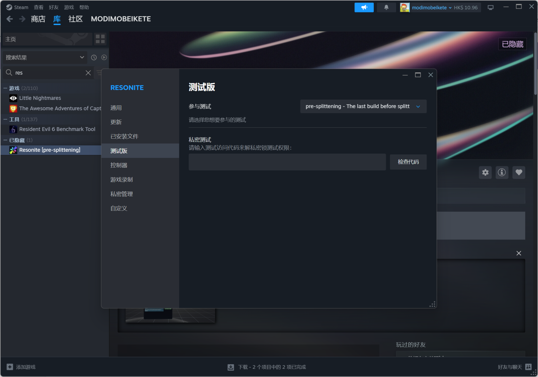The width and height of the screenshot is (538, 377).
Task: Click the recent activity clock icon
Action: [94, 57]
